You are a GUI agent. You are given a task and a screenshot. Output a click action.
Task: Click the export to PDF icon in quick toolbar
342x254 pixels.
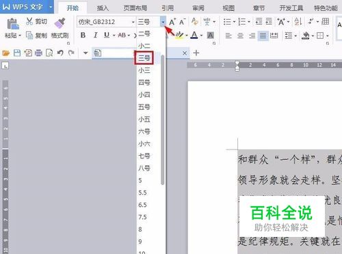click(x=28, y=53)
